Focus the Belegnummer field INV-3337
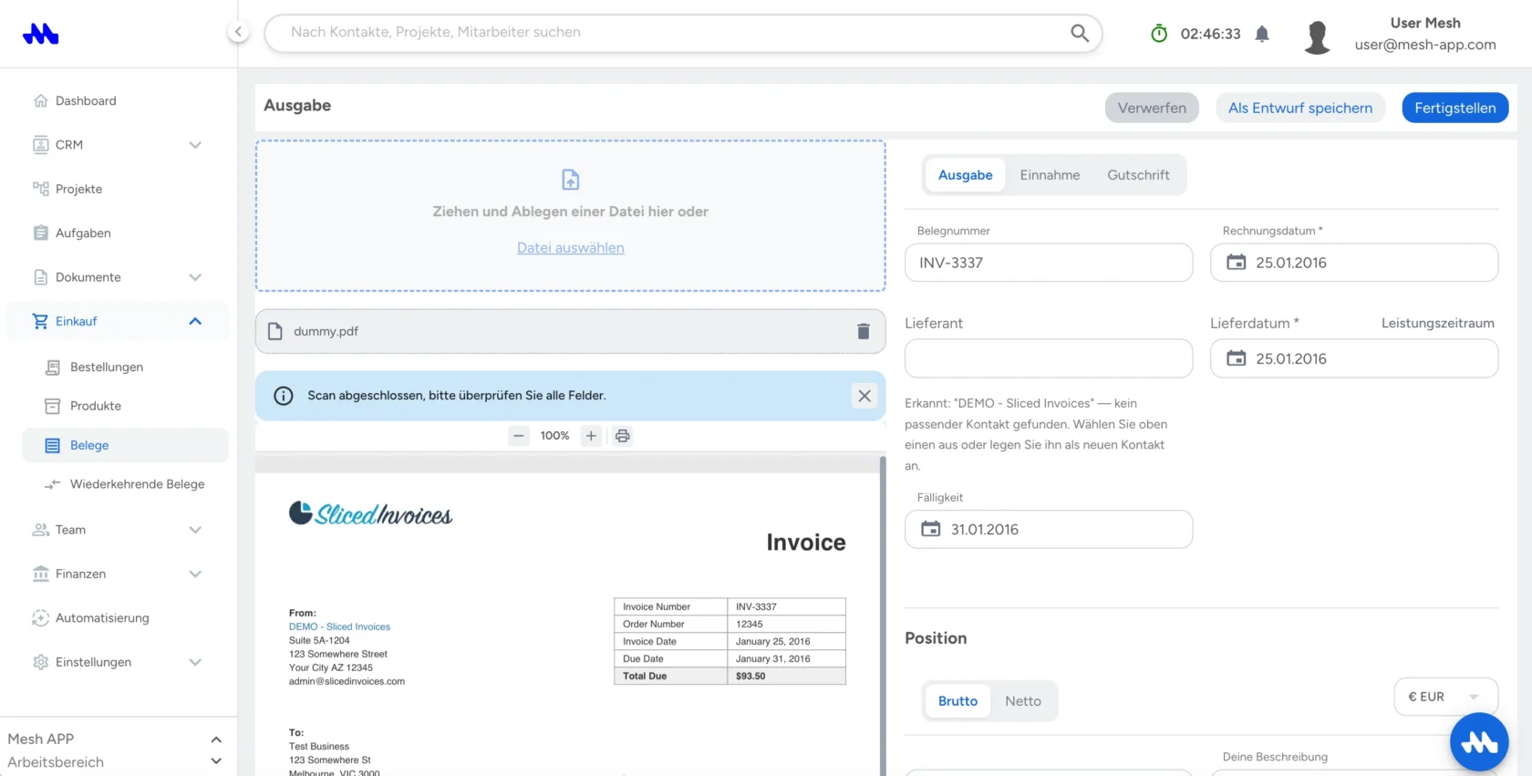 1049,263
